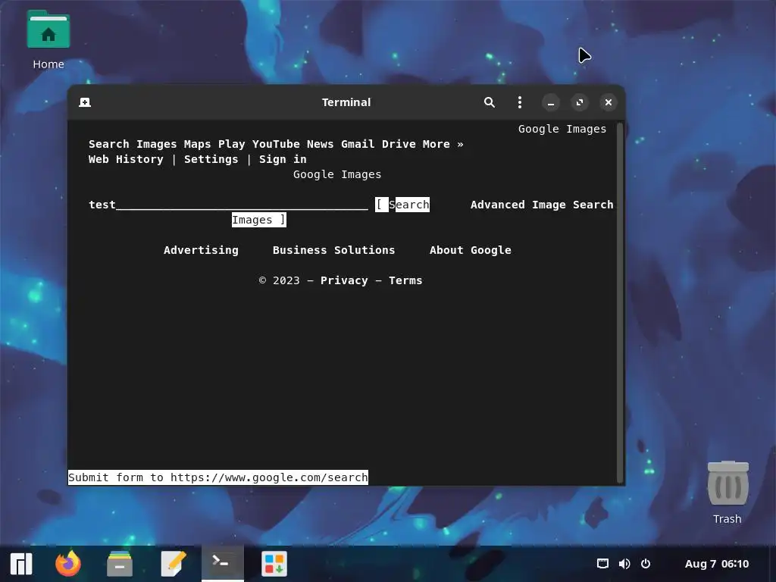The height and width of the screenshot is (582, 776).
Task: Follow the Maps link
Action: 198,144
